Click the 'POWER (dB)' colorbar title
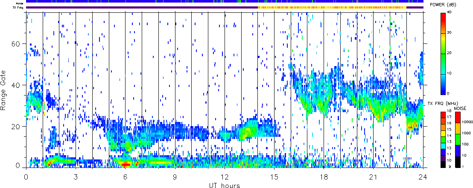Viewport: 473px width, 188px height. pyautogui.click(x=443, y=5)
